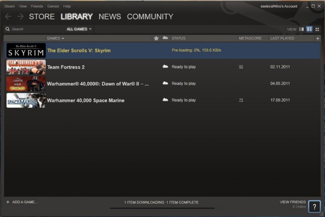Select Team Fortress 2 title
The height and width of the screenshot is (217, 325).
tap(66, 67)
